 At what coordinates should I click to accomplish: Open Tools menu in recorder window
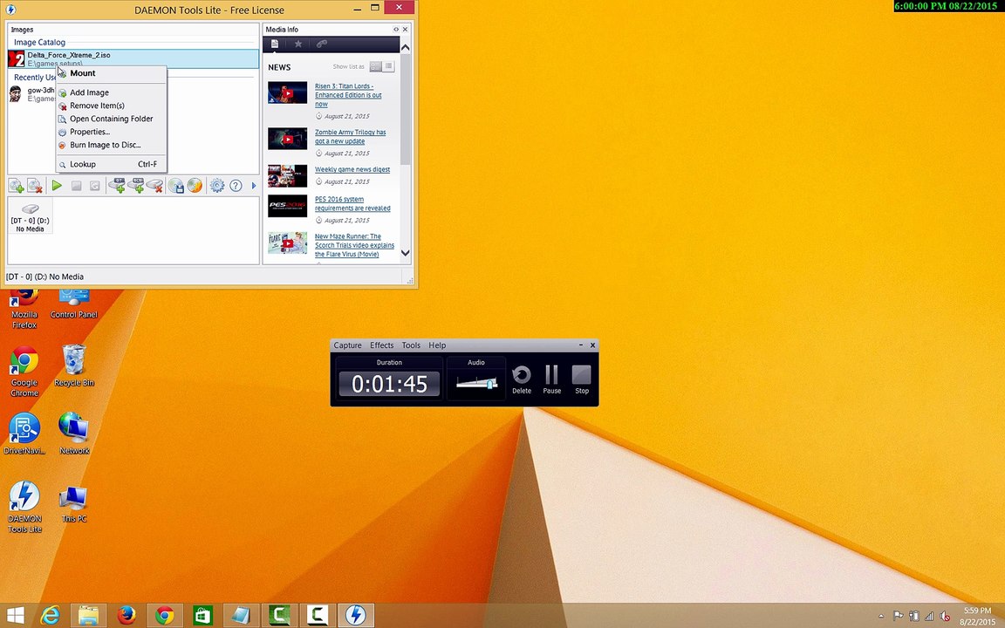coord(411,345)
